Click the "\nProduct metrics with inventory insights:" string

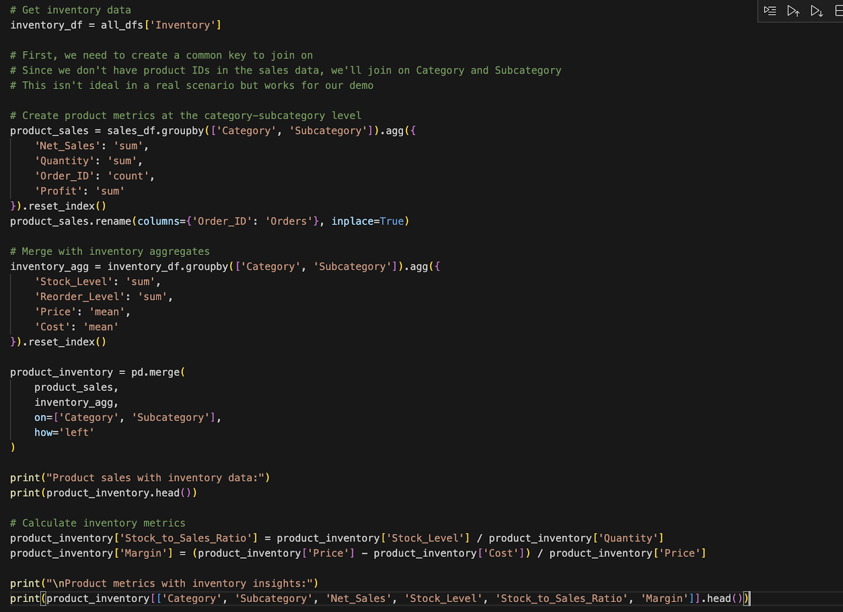[x=179, y=584]
